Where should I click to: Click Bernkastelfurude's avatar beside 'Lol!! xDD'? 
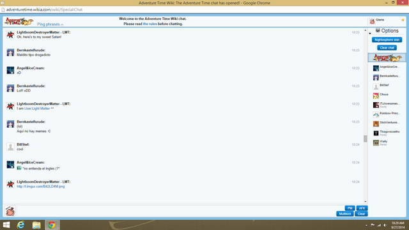(10, 88)
